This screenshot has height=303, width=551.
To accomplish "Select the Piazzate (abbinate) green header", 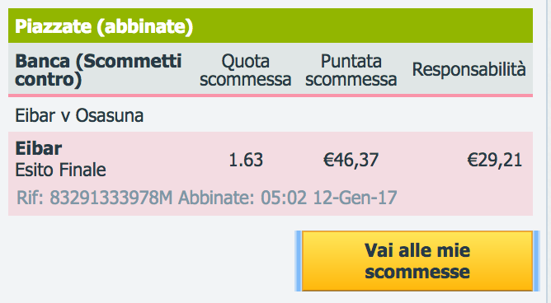I will pos(271,26).
